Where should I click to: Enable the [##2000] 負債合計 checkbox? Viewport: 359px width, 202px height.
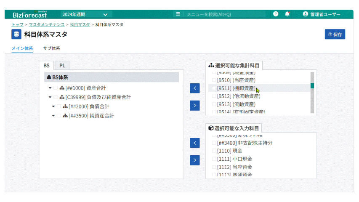(59, 106)
